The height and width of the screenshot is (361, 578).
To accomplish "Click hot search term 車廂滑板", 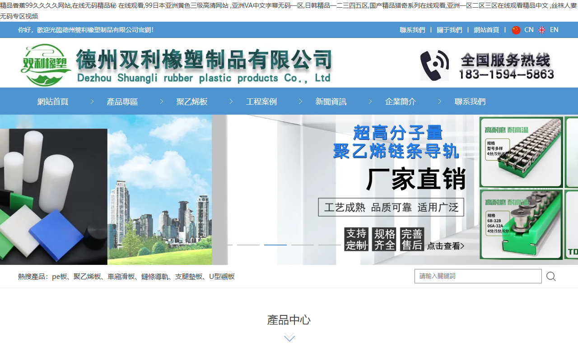I will (x=121, y=277).
